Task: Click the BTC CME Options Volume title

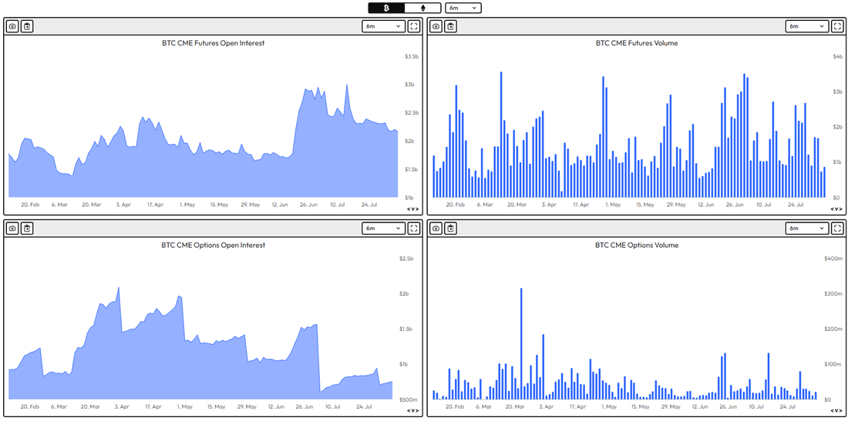Action: tap(637, 245)
